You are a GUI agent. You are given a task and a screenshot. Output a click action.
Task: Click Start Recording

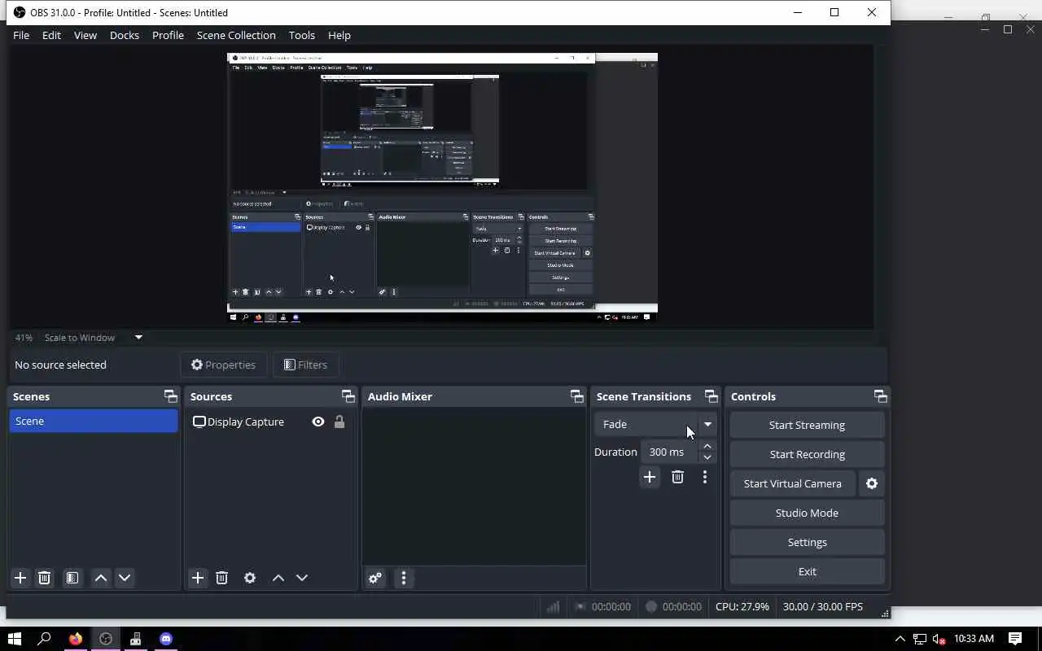pos(807,454)
